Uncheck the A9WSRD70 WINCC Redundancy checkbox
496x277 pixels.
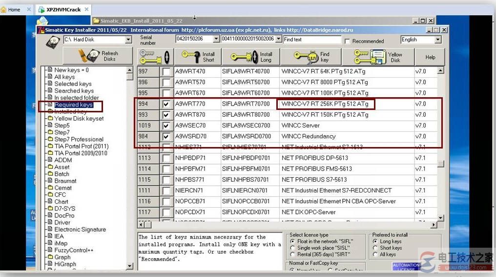(x=166, y=136)
